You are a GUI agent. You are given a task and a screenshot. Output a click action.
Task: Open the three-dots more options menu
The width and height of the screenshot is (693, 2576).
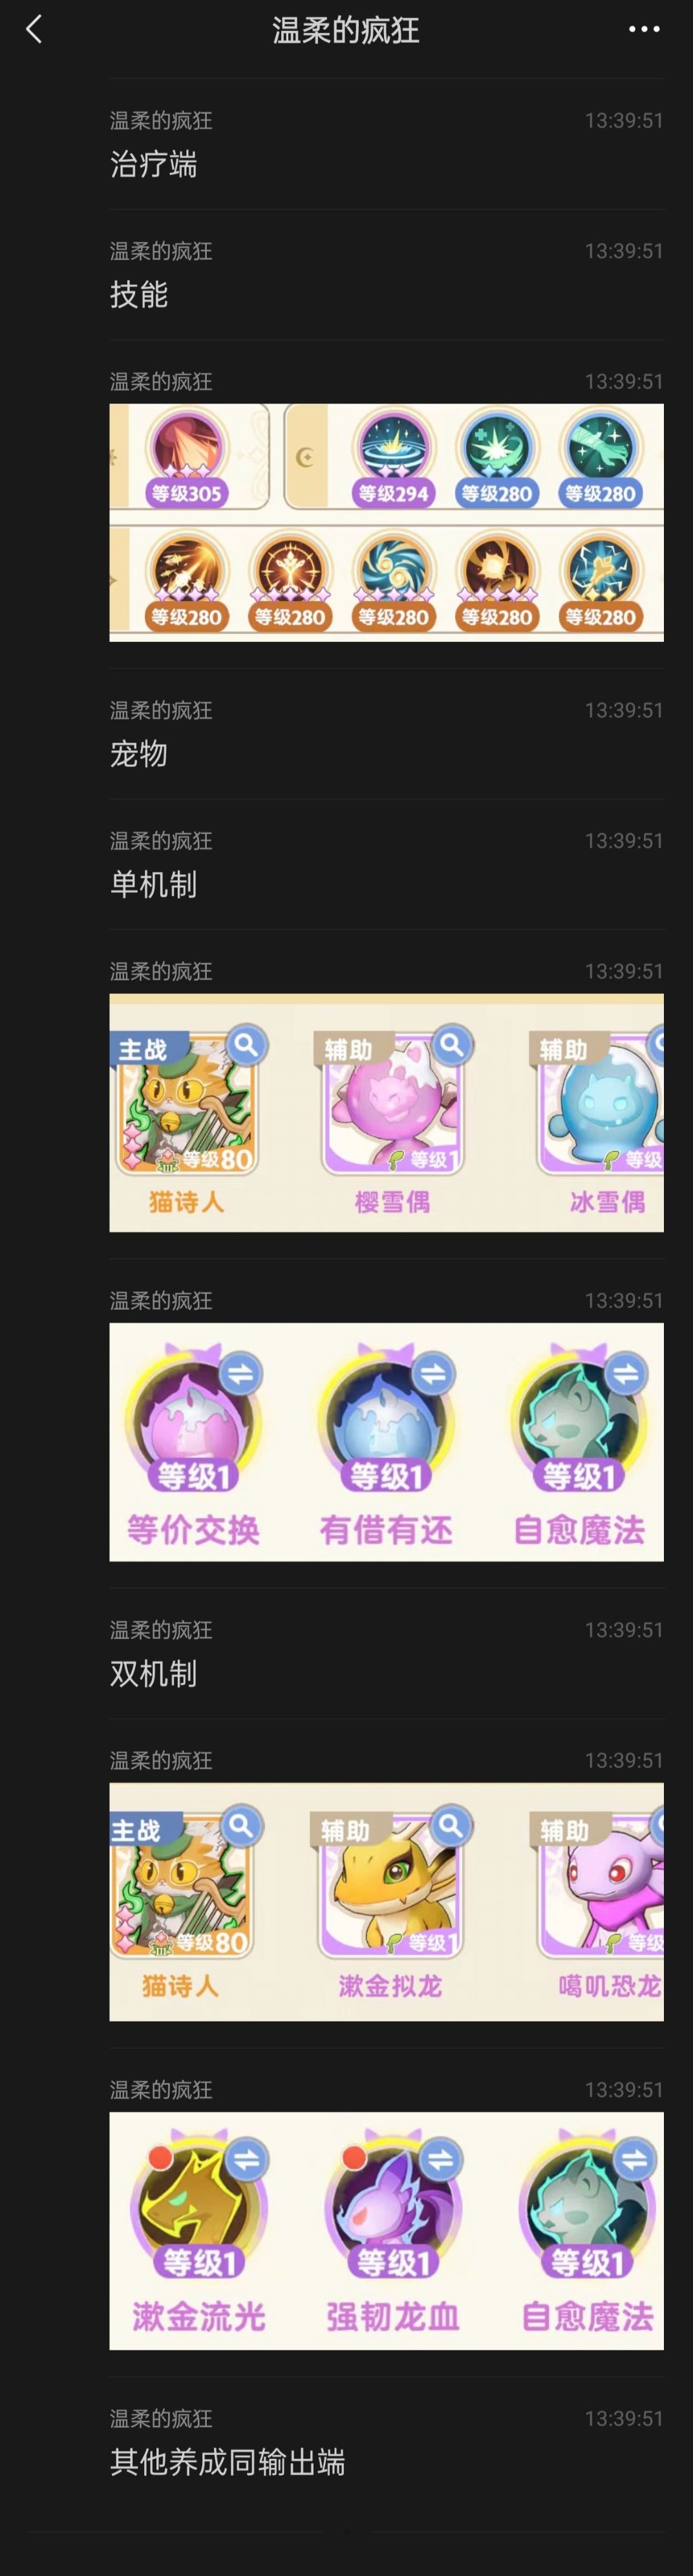(644, 29)
